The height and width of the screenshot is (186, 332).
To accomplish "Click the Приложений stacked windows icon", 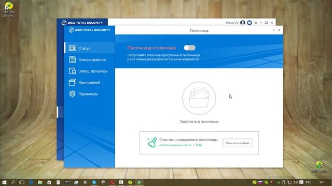I will pos(73,83).
